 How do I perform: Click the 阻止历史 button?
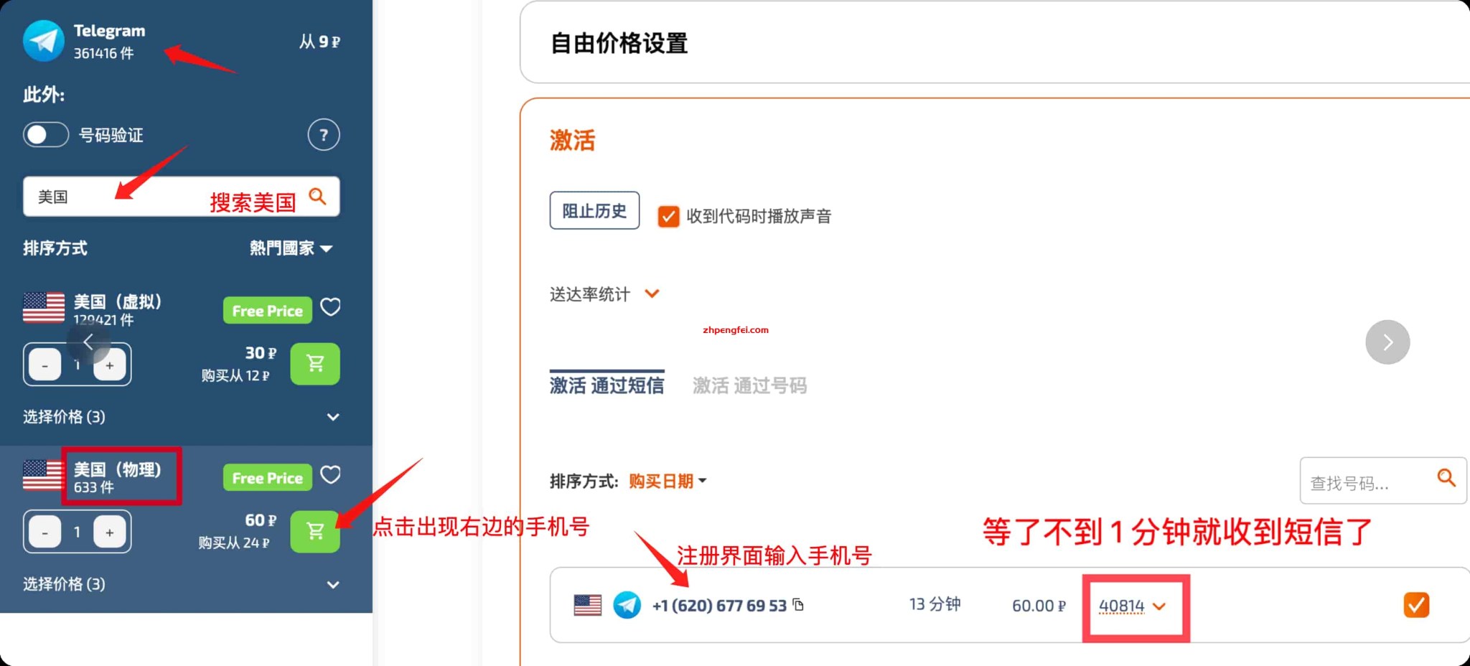pyautogui.click(x=594, y=210)
